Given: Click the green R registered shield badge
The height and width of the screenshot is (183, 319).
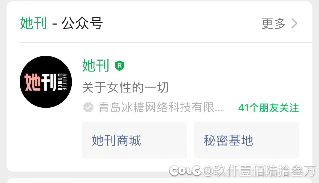Looking at the screenshot, I should coord(119,66).
